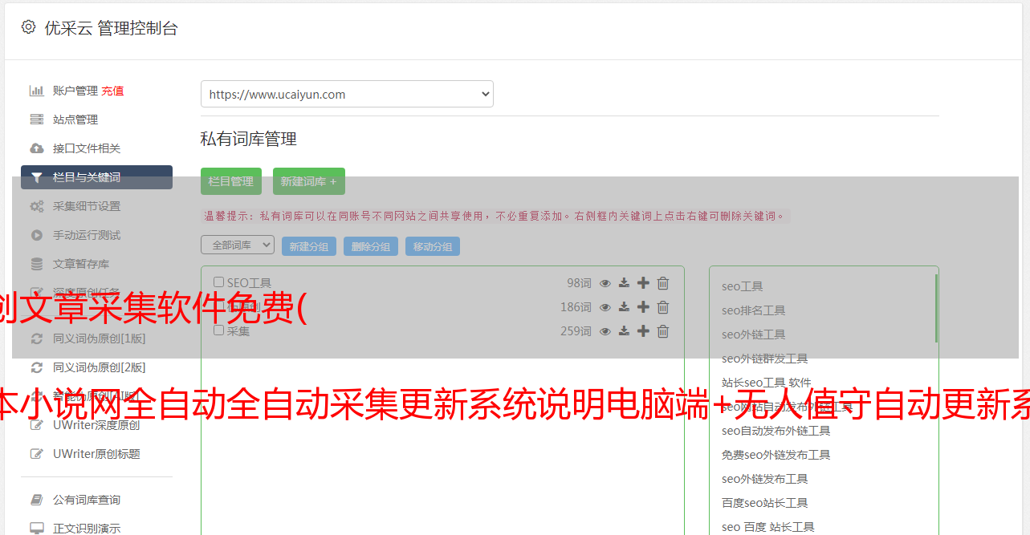Select keyword seo 百度 站长工具
The width and height of the screenshot is (1030, 535).
coord(768,527)
